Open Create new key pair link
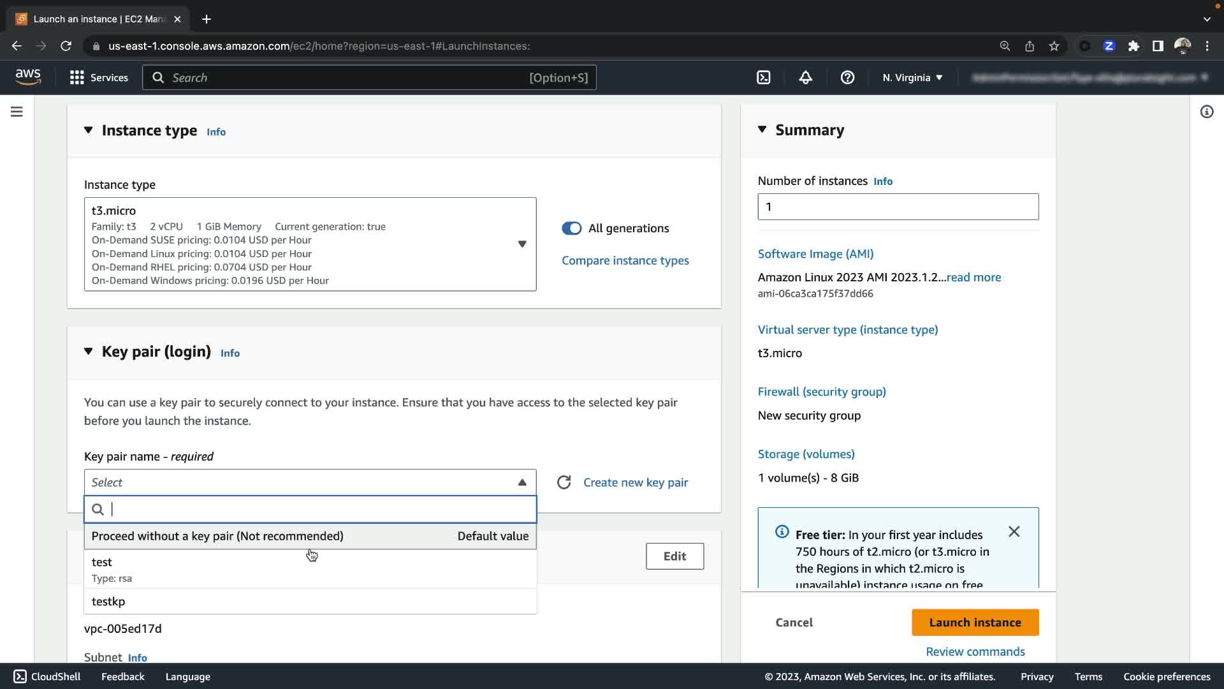The width and height of the screenshot is (1224, 689). click(635, 482)
